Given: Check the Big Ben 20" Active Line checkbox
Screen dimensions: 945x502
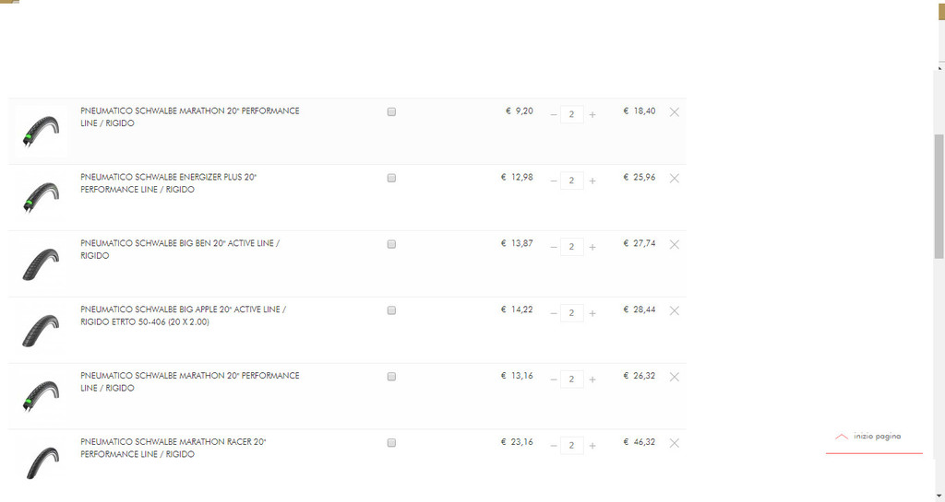Looking at the screenshot, I should (x=391, y=244).
